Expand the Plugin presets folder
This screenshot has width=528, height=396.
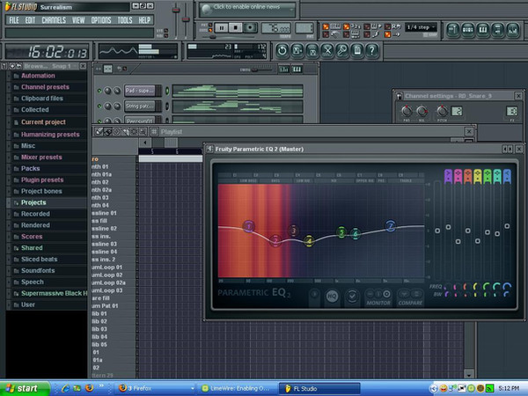42,180
